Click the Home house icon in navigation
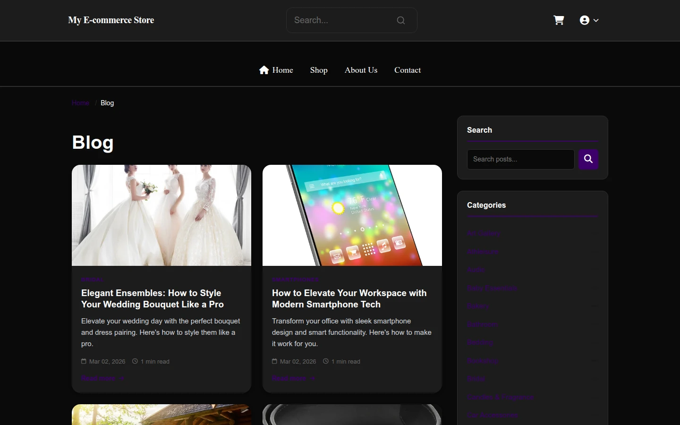The height and width of the screenshot is (425, 680). click(264, 70)
